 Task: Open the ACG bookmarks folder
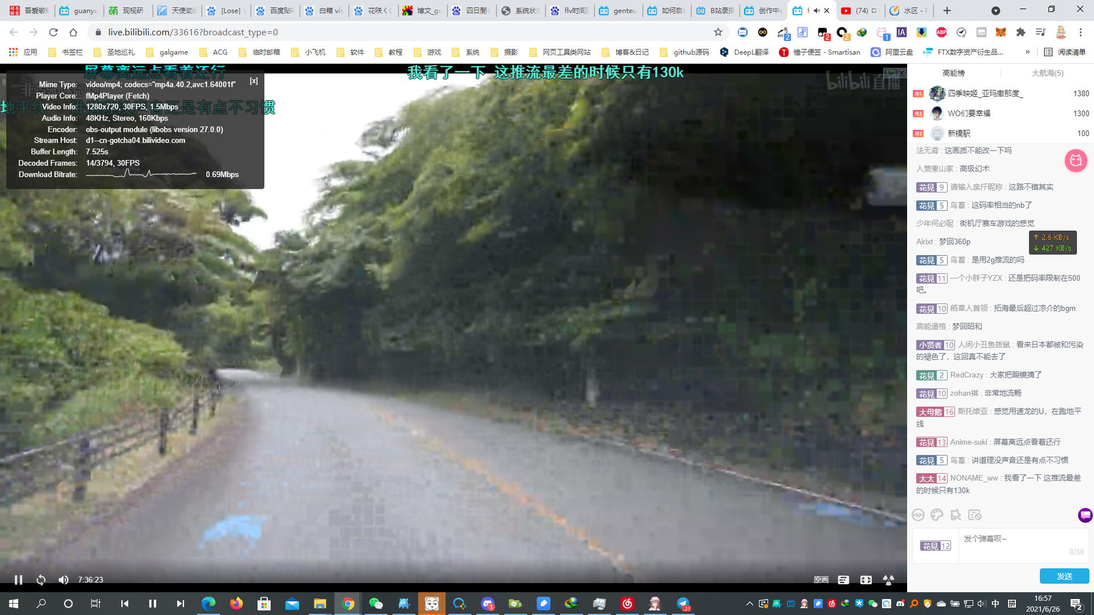[214, 52]
